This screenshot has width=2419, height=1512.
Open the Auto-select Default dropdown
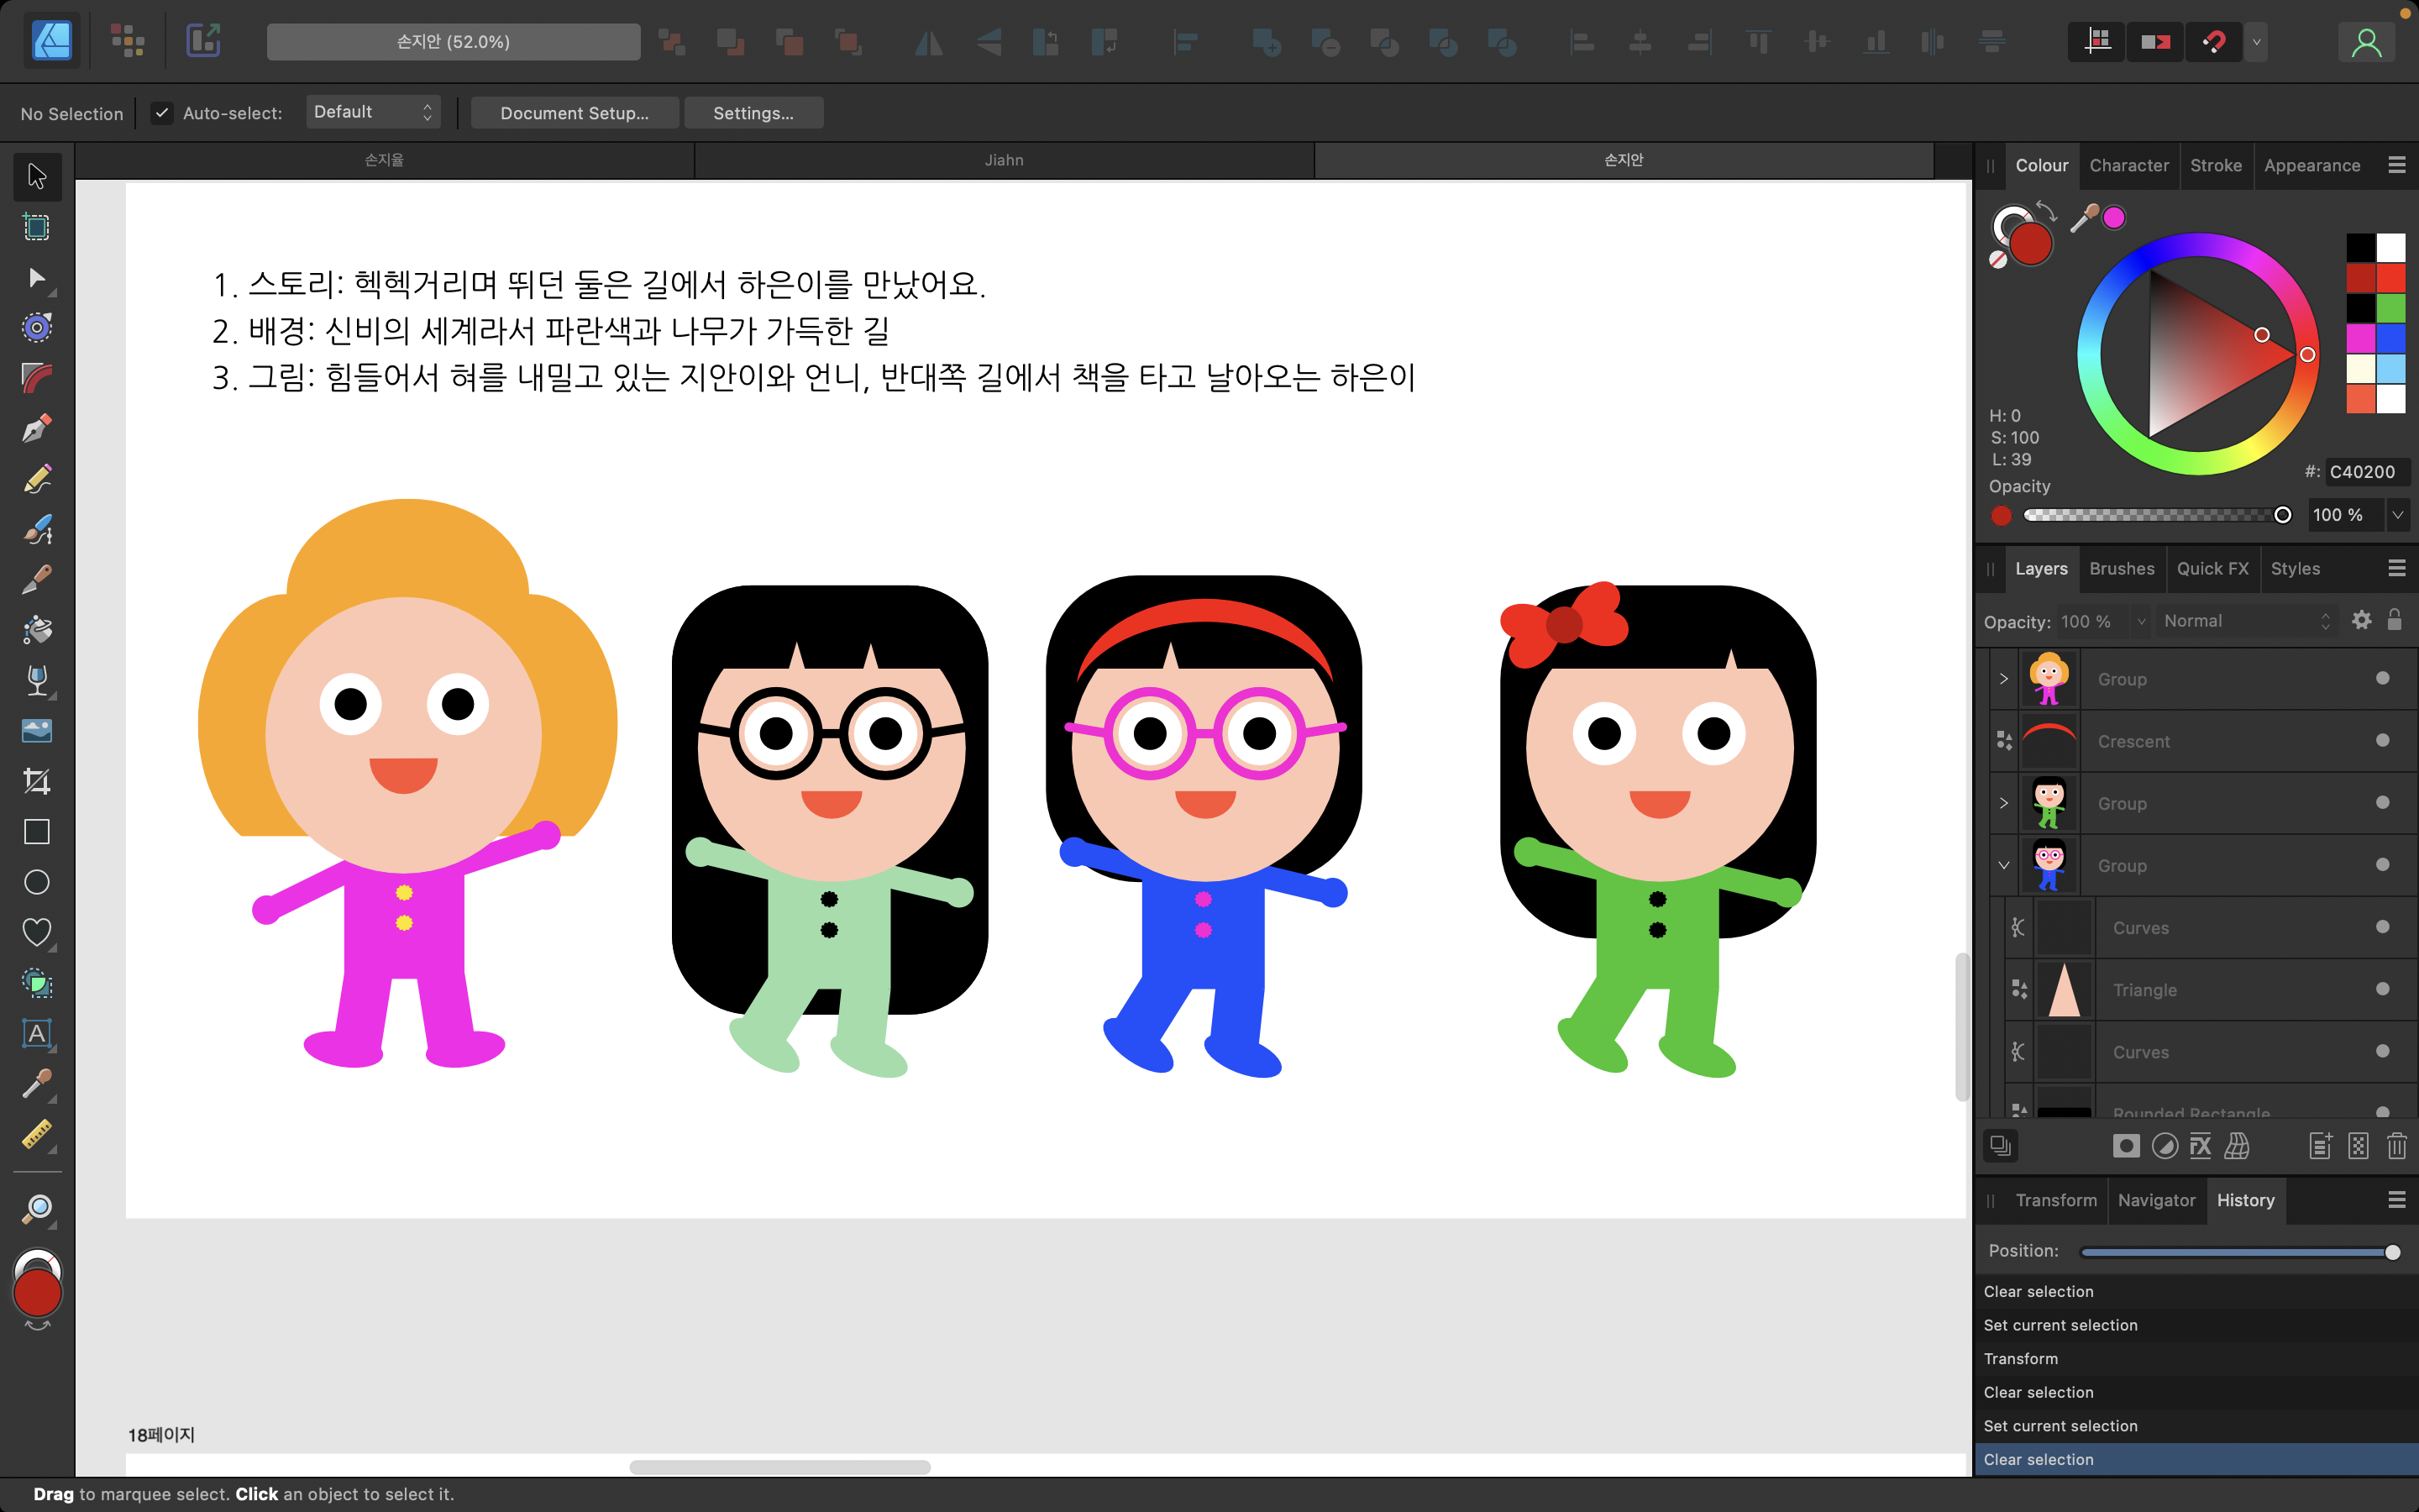(x=373, y=112)
